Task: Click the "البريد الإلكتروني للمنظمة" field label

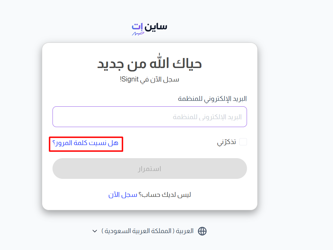Action: click(x=212, y=99)
